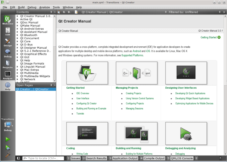Viewport: 227px width, 162px height.
Task: Expand the Qt Multimedia Widgets node
Action: [17, 76]
